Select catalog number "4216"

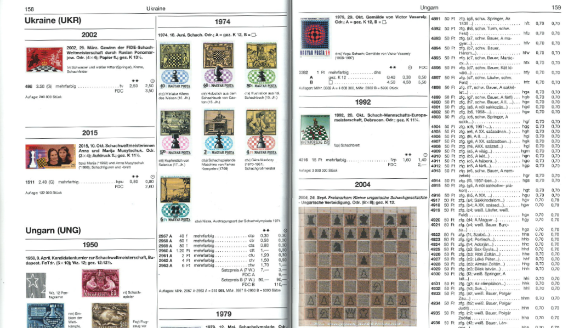click(303, 160)
